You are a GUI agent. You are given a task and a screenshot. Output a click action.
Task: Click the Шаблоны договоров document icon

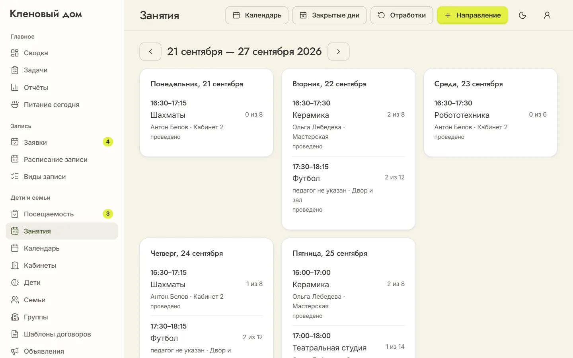point(15,334)
